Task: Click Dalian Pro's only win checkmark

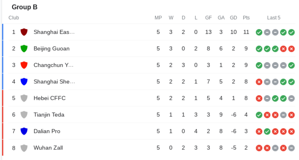Action: [267, 131]
